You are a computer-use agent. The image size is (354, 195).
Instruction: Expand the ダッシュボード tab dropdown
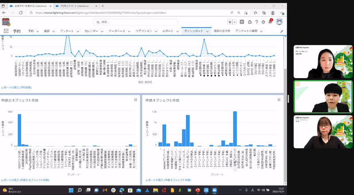tap(207, 31)
